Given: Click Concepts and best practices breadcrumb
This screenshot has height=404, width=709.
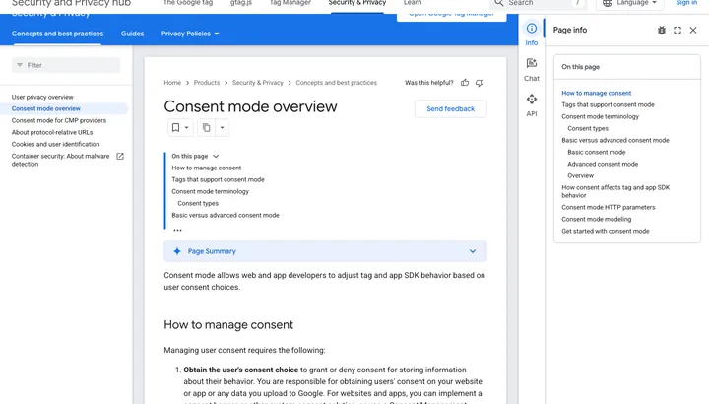Looking at the screenshot, I should pos(336,83).
